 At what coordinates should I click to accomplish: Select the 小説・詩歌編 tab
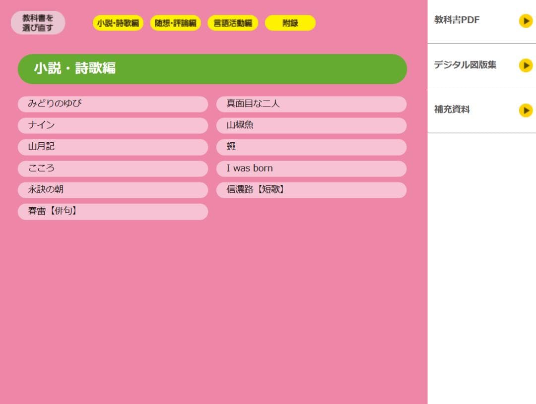coord(118,22)
